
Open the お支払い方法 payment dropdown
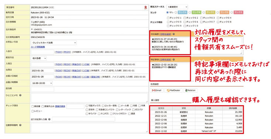point(54,43)
